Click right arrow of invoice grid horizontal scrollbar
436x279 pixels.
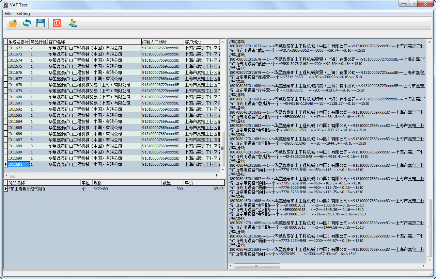point(217,175)
